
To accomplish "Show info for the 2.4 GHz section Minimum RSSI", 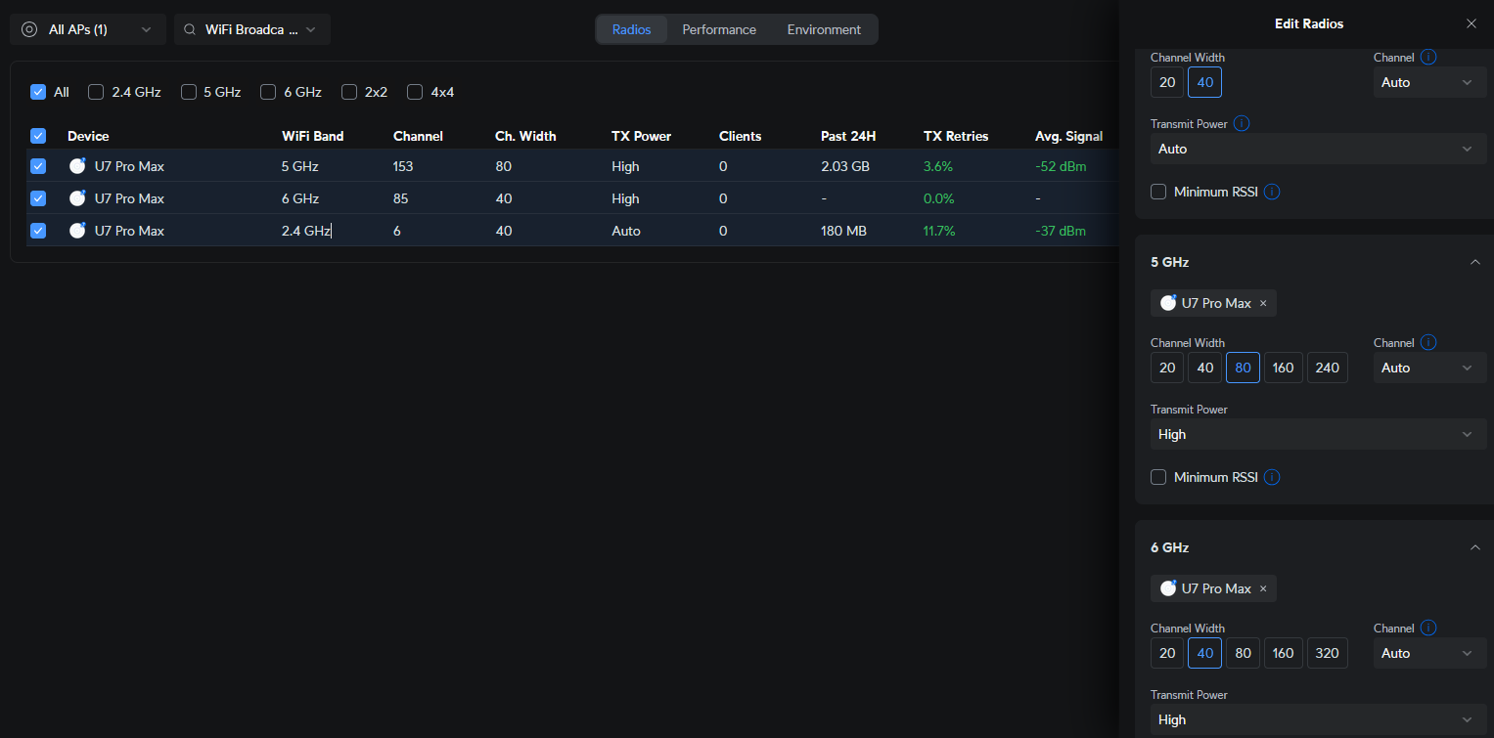I will tap(1272, 192).
